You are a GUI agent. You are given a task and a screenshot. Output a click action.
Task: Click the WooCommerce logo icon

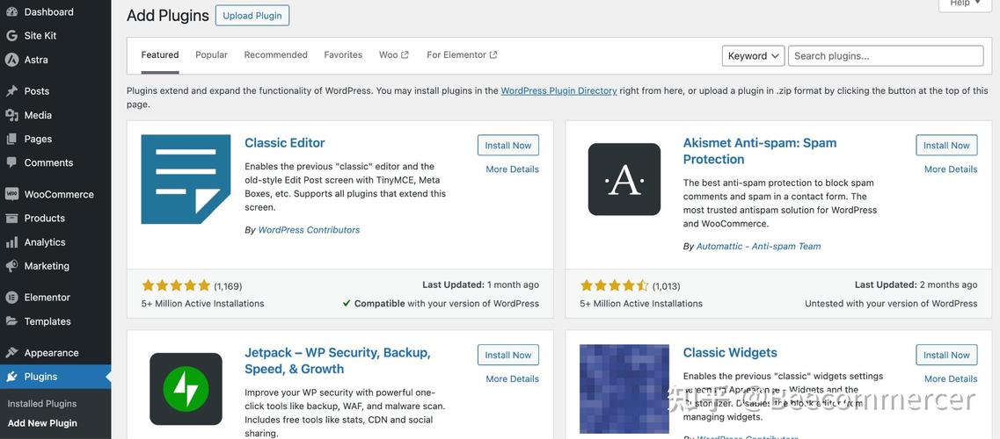(x=11, y=194)
